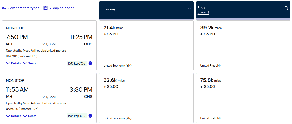This screenshot has width=292, height=124.
Task: Choose 75.8k miles First fare
Action: [x=243, y=98]
